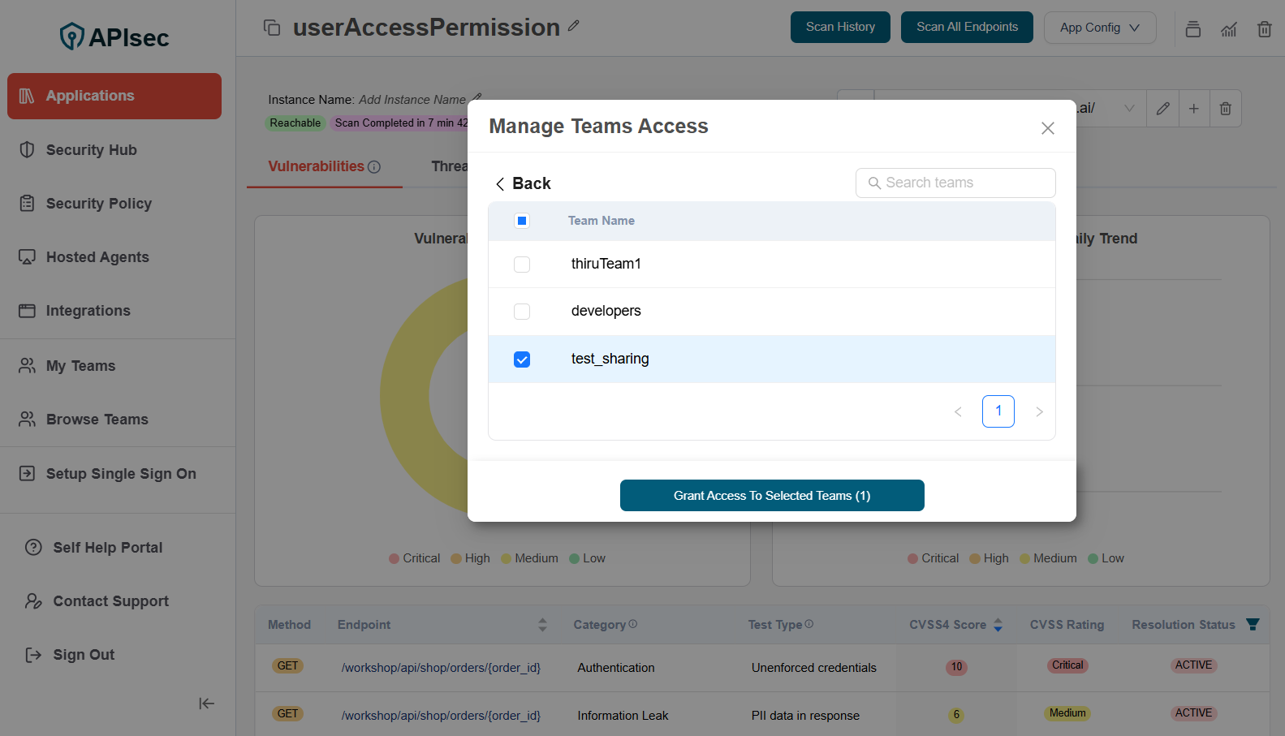Uncheck the test_sharing team checkbox
The width and height of the screenshot is (1285, 736).
522,359
